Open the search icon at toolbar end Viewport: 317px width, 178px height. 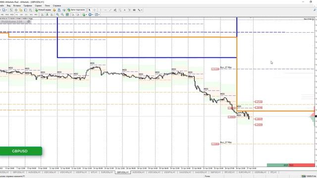[x=315, y=10]
